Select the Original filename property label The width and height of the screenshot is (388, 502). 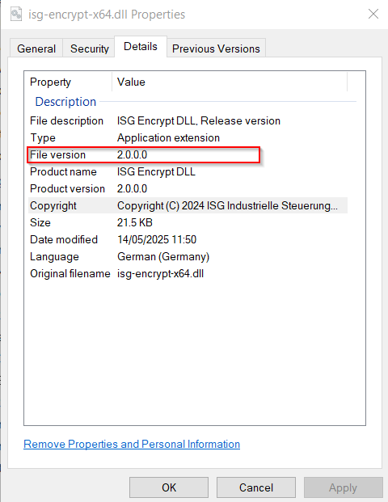[x=70, y=273]
